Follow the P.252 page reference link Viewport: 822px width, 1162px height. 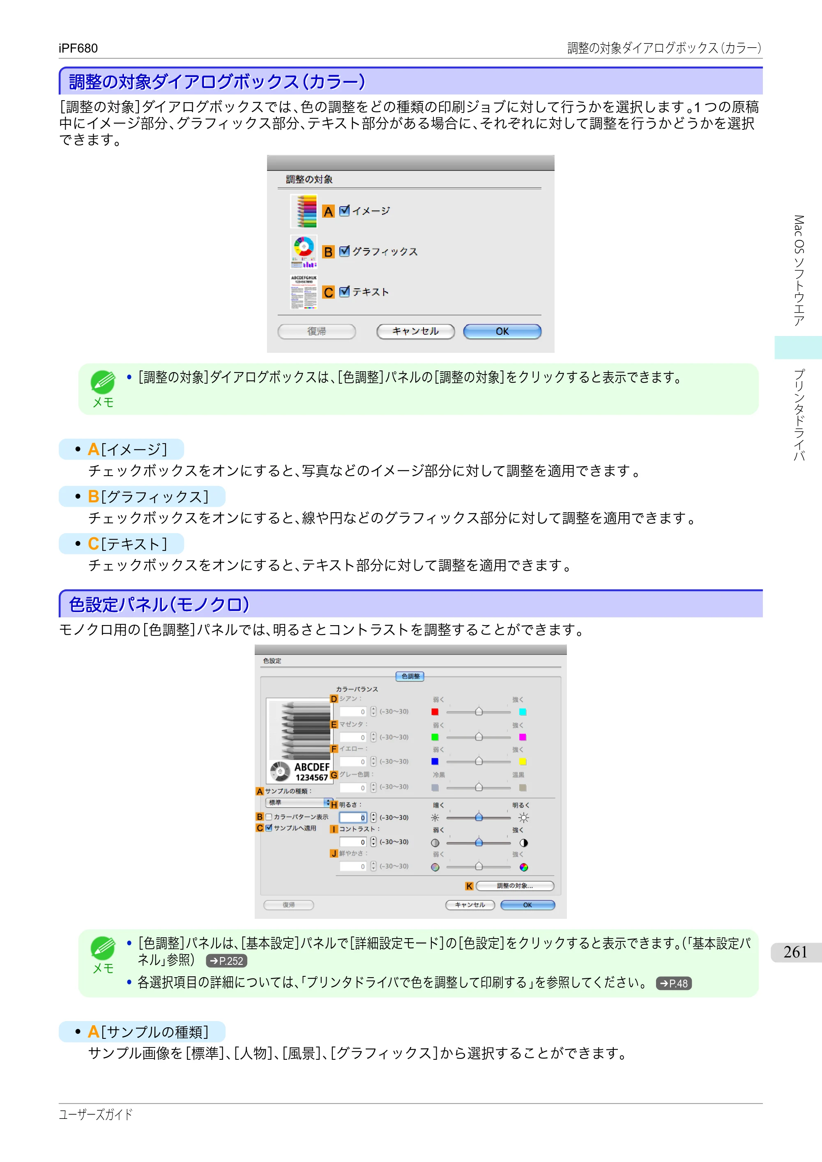227,961
